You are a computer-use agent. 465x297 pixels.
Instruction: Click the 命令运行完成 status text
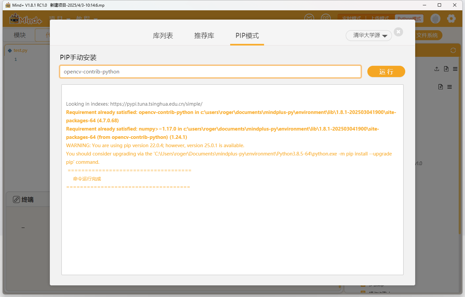[x=87, y=179]
